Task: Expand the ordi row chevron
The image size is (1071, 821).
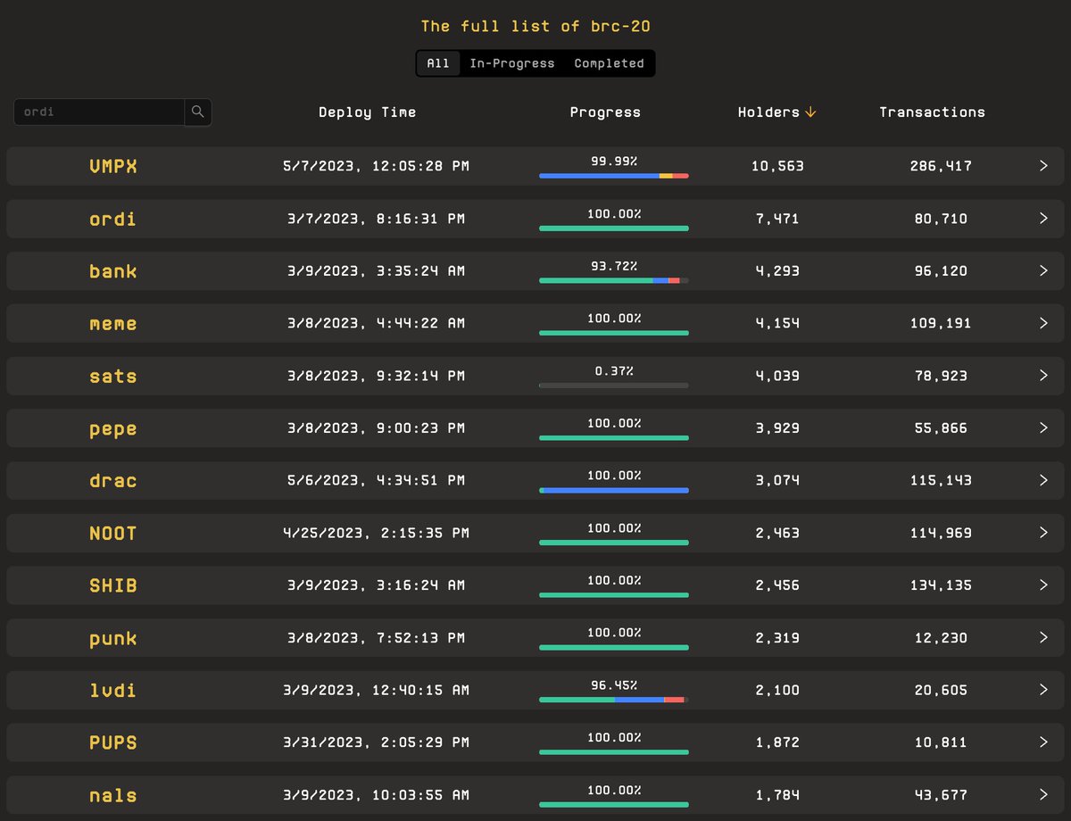Action: [1043, 219]
